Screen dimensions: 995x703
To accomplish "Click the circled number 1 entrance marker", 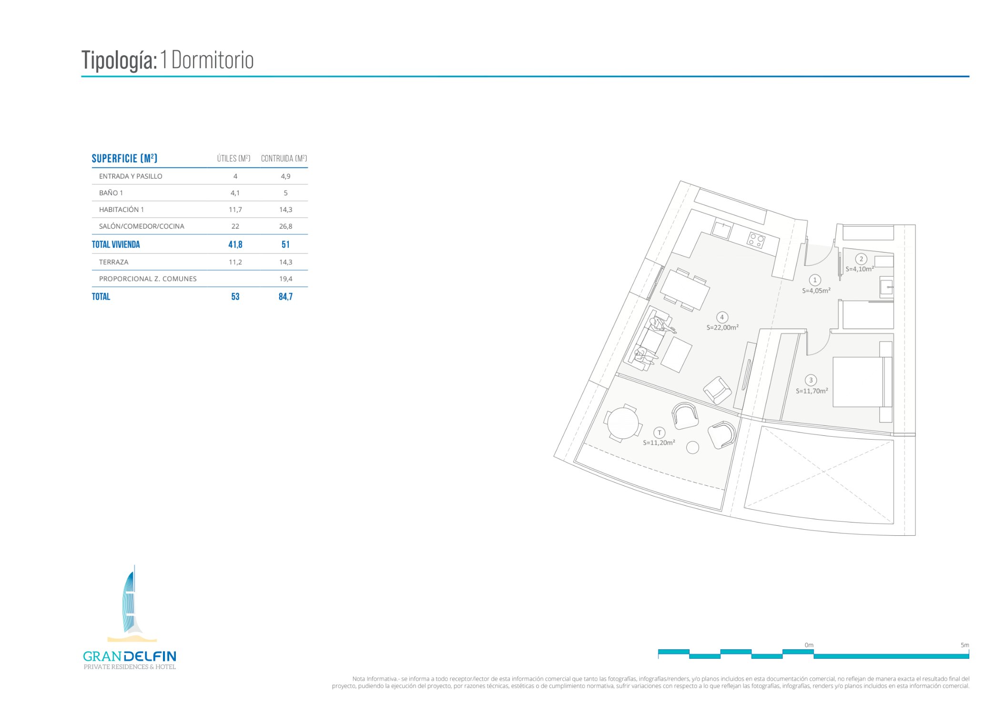I will click(815, 280).
